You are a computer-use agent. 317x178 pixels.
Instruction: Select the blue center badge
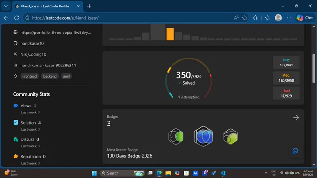[x=203, y=136]
